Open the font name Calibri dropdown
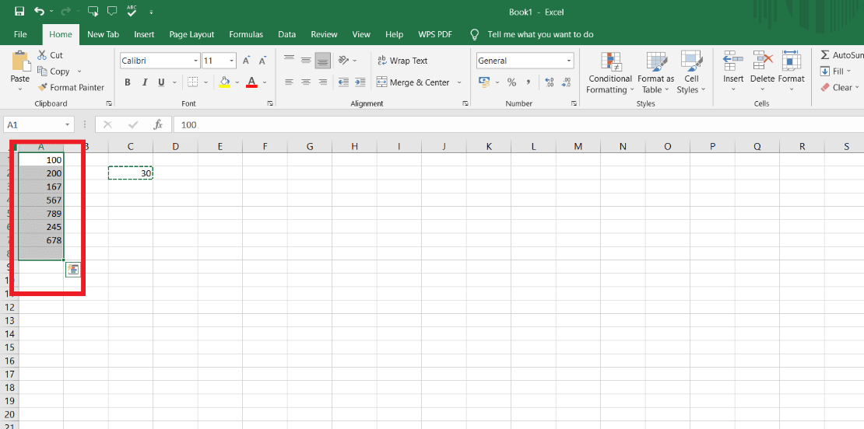This screenshot has height=429, width=864. pos(195,61)
